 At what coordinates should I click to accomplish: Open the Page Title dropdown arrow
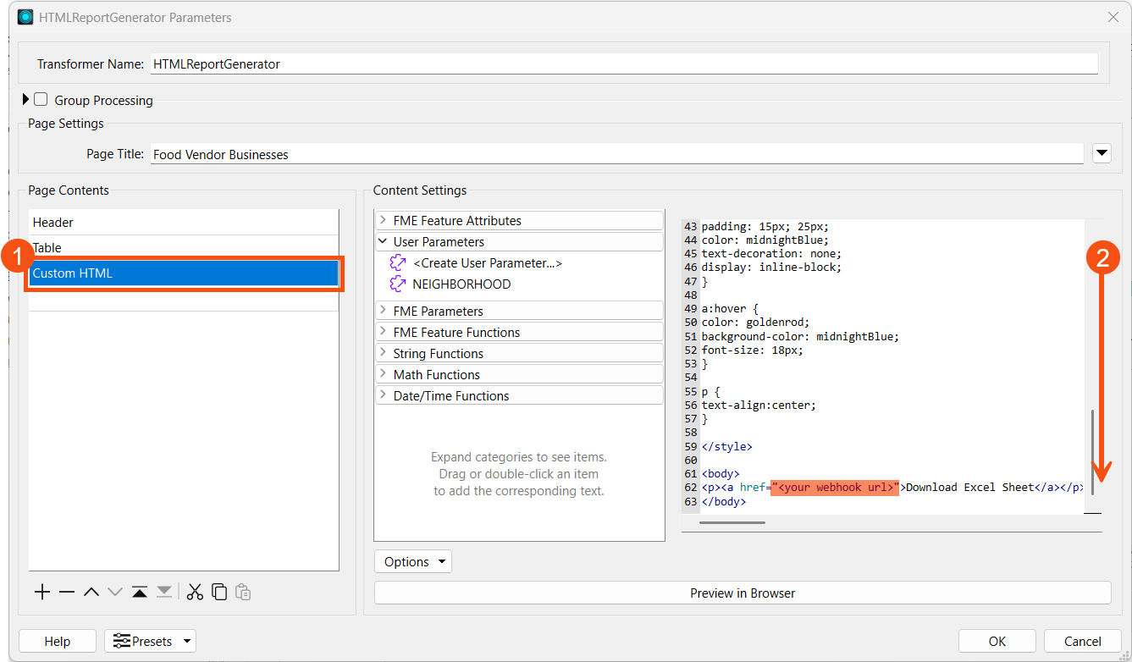1102,153
